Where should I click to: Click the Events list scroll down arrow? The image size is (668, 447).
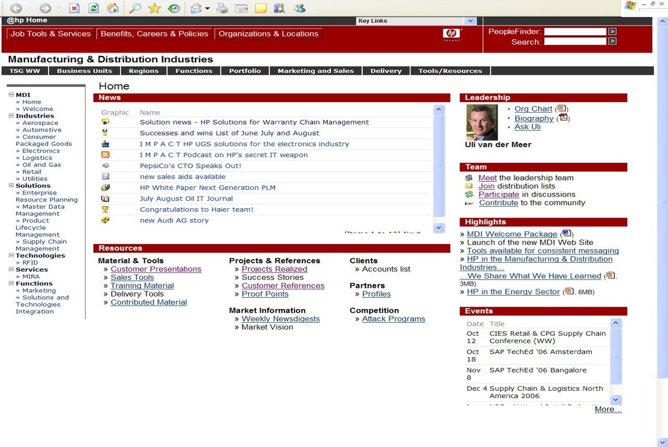coord(616,400)
